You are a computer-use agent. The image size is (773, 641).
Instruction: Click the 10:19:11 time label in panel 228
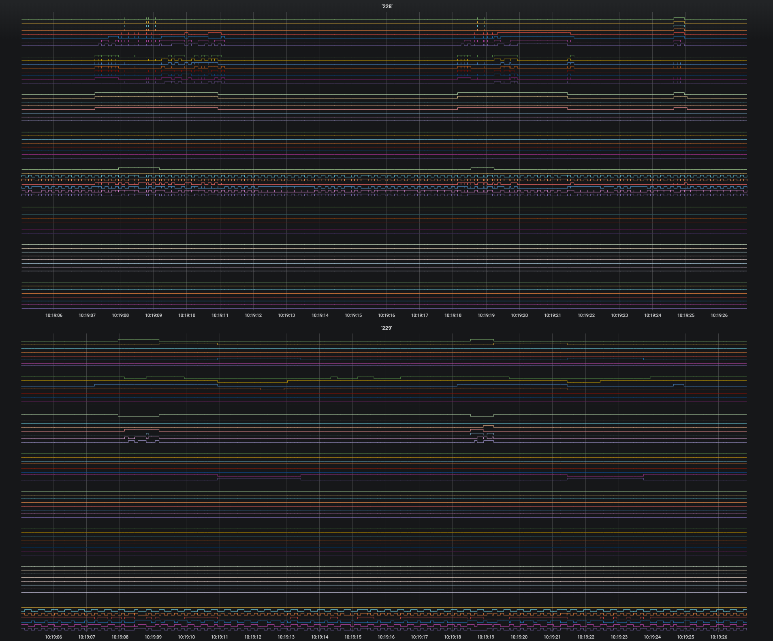(220, 315)
